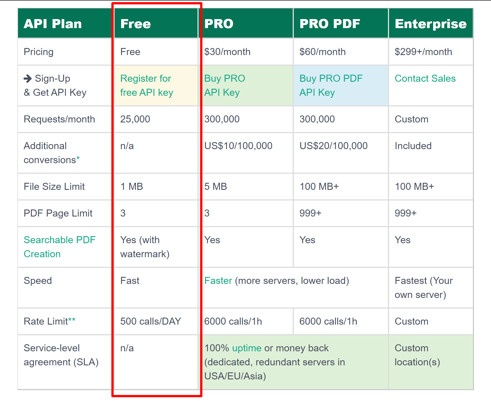
Task: Click the 500 calls/DAY rate limit cell
Action: pos(156,321)
